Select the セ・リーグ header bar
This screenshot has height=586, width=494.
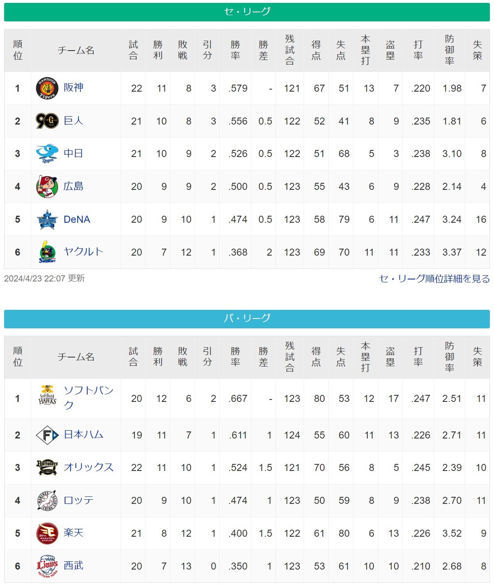[x=247, y=12]
